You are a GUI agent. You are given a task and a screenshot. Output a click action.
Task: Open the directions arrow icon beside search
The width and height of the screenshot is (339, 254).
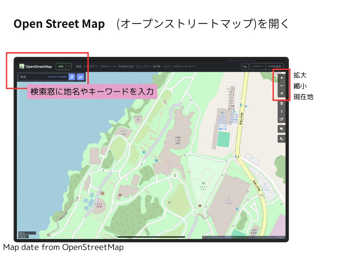pyautogui.click(x=80, y=77)
